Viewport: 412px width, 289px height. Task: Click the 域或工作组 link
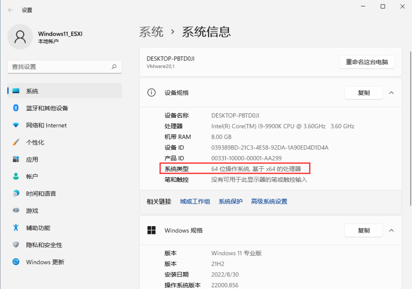(x=195, y=201)
